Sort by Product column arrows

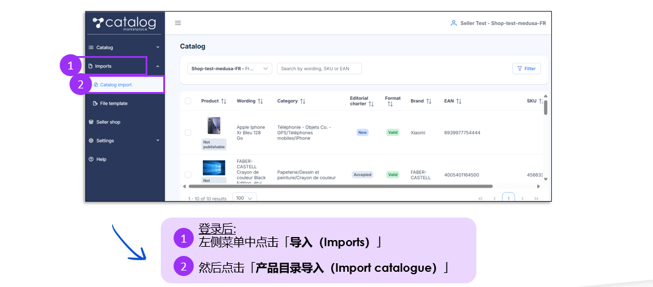click(x=224, y=101)
